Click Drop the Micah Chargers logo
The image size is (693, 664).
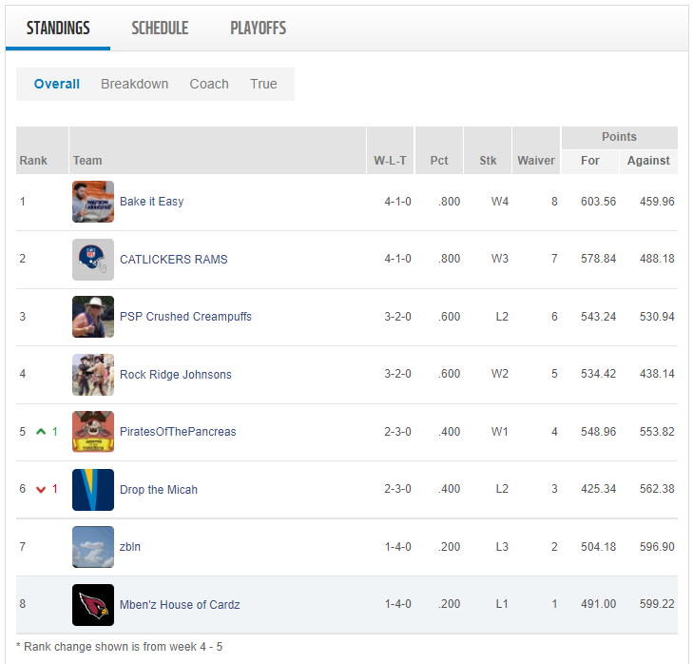93,490
